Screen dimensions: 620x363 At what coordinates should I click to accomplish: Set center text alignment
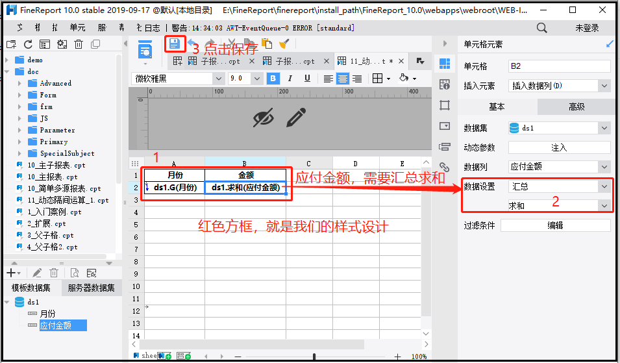(x=342, y=79)
